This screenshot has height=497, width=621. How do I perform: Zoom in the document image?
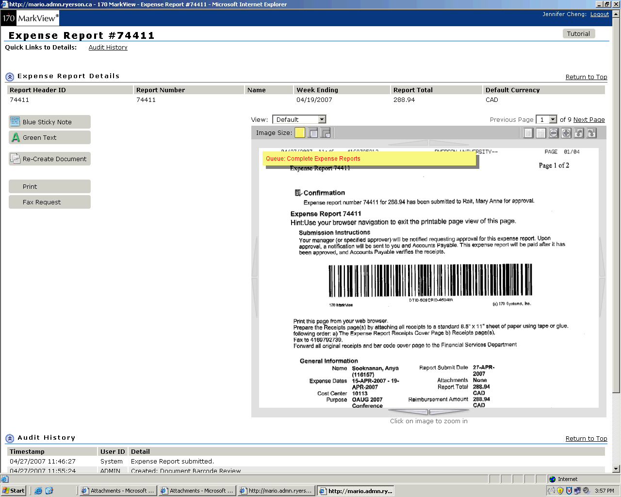566,133
